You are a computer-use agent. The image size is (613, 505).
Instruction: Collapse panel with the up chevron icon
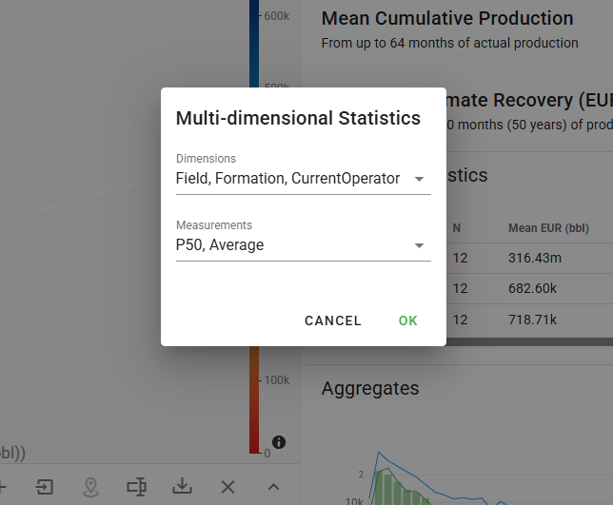click(x=274, y=487)
